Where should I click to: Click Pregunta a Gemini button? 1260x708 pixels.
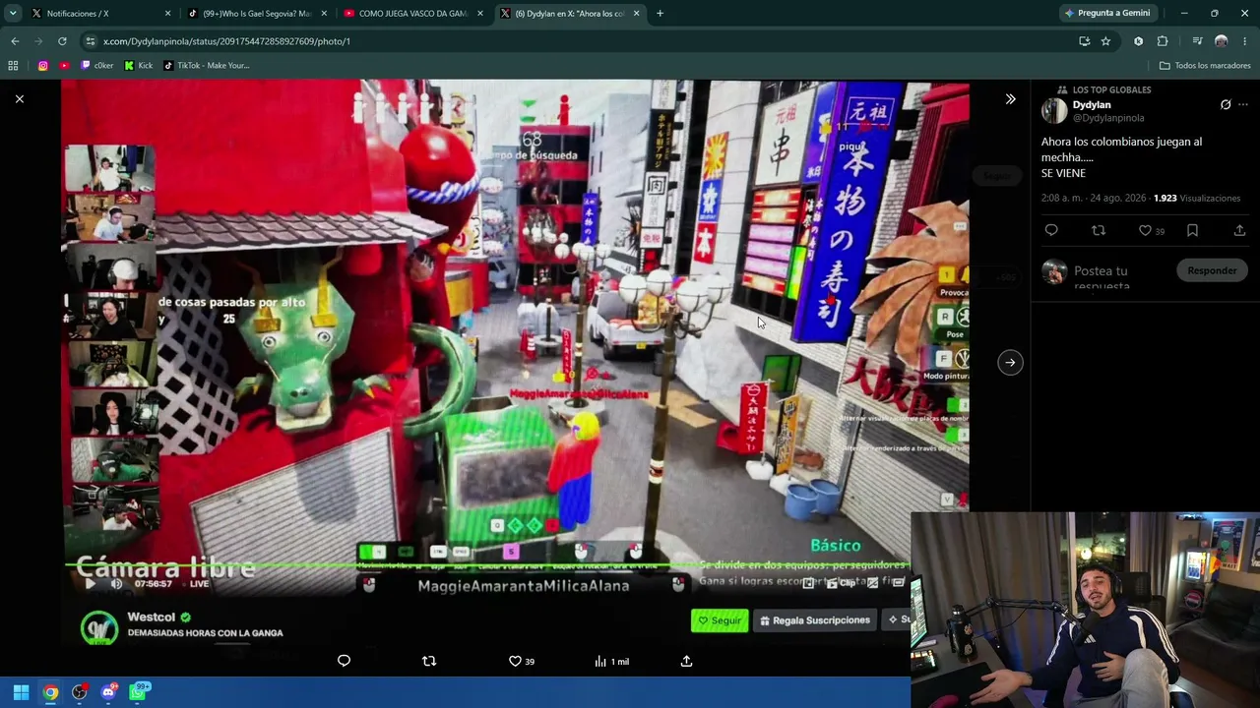(1106, 14)
